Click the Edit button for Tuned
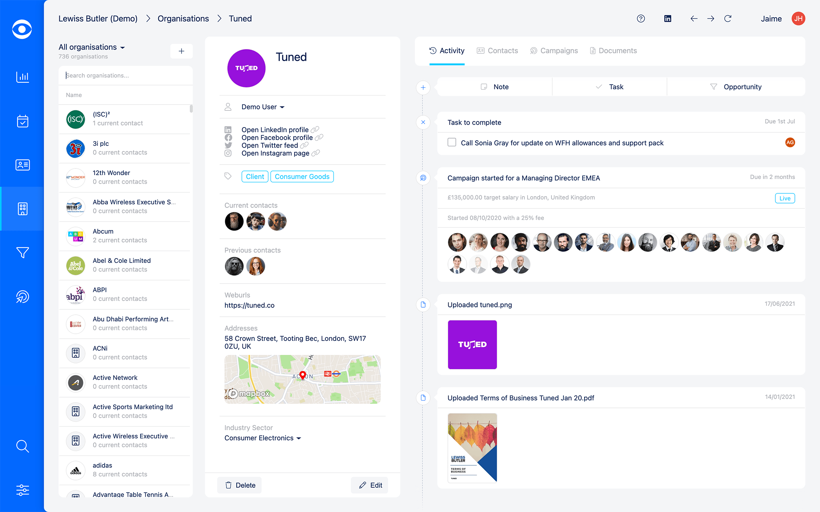This screenshot has height=512, width=820. click(x=369, y=485)
